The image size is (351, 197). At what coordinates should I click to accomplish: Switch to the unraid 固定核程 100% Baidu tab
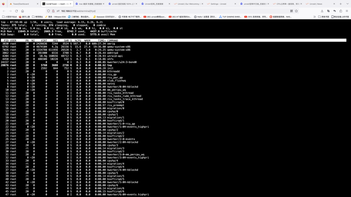point(123,4)
